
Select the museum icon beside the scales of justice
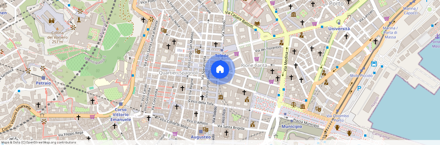303,106
